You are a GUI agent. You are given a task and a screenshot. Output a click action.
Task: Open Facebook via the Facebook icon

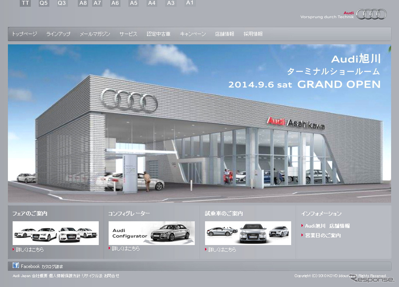[15, 266]
